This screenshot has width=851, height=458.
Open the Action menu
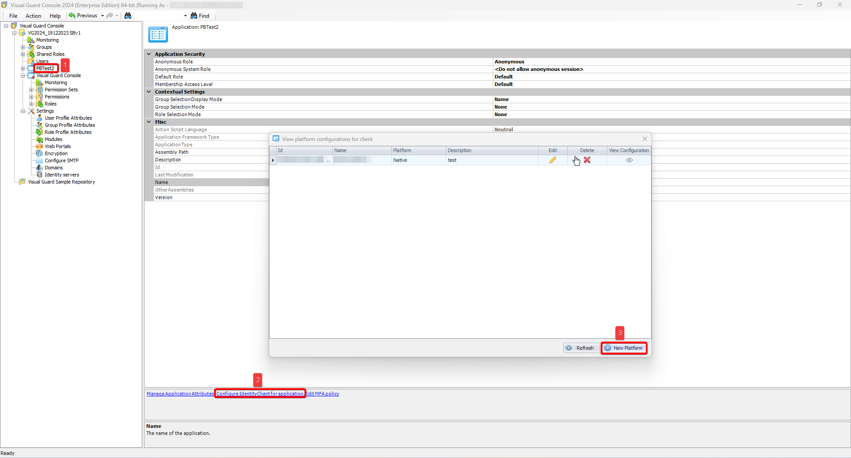(x=33, y=16)
